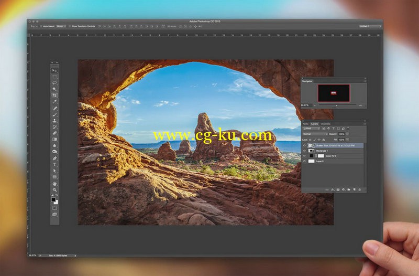Viewport: 419px width, 276px height.
Task: Toggle lock position
Action: (x=319, y=140)
